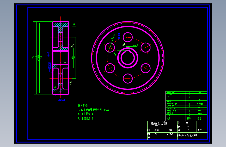Screen dimensions: 226x147
Task: Click the school name line in title block
Action: pyautogui.click(x=187, y=135)
